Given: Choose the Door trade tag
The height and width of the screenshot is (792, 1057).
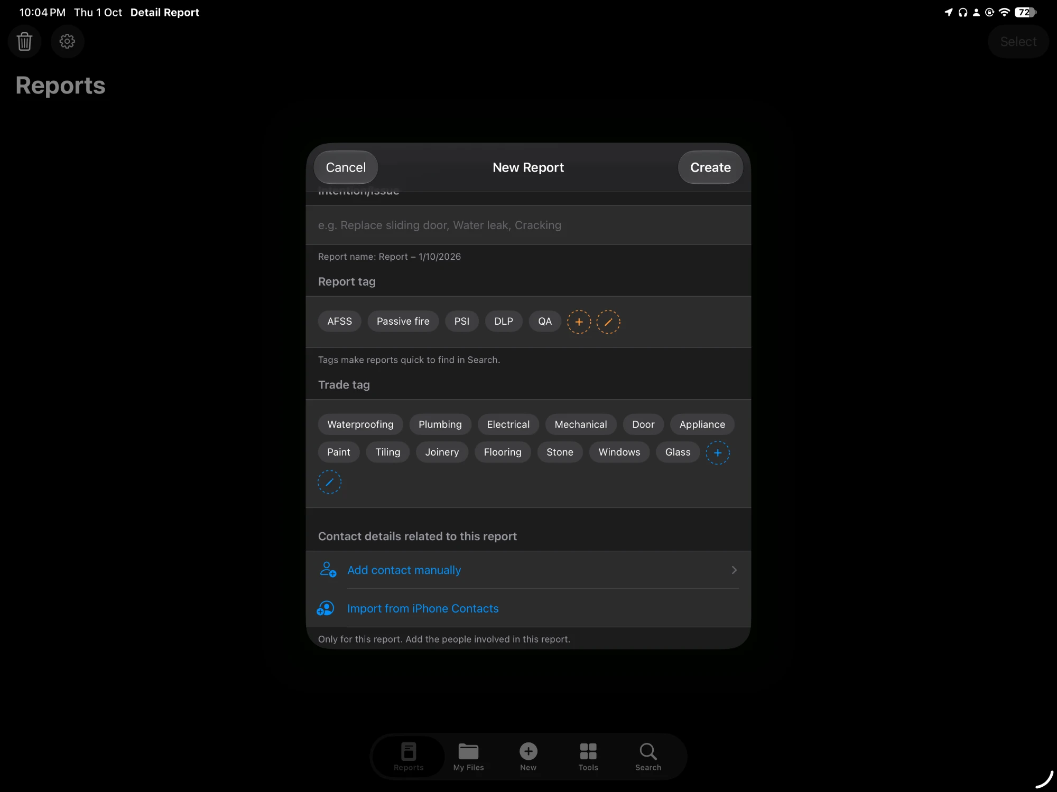Looking at the screenshot, I should coord(643,425).
